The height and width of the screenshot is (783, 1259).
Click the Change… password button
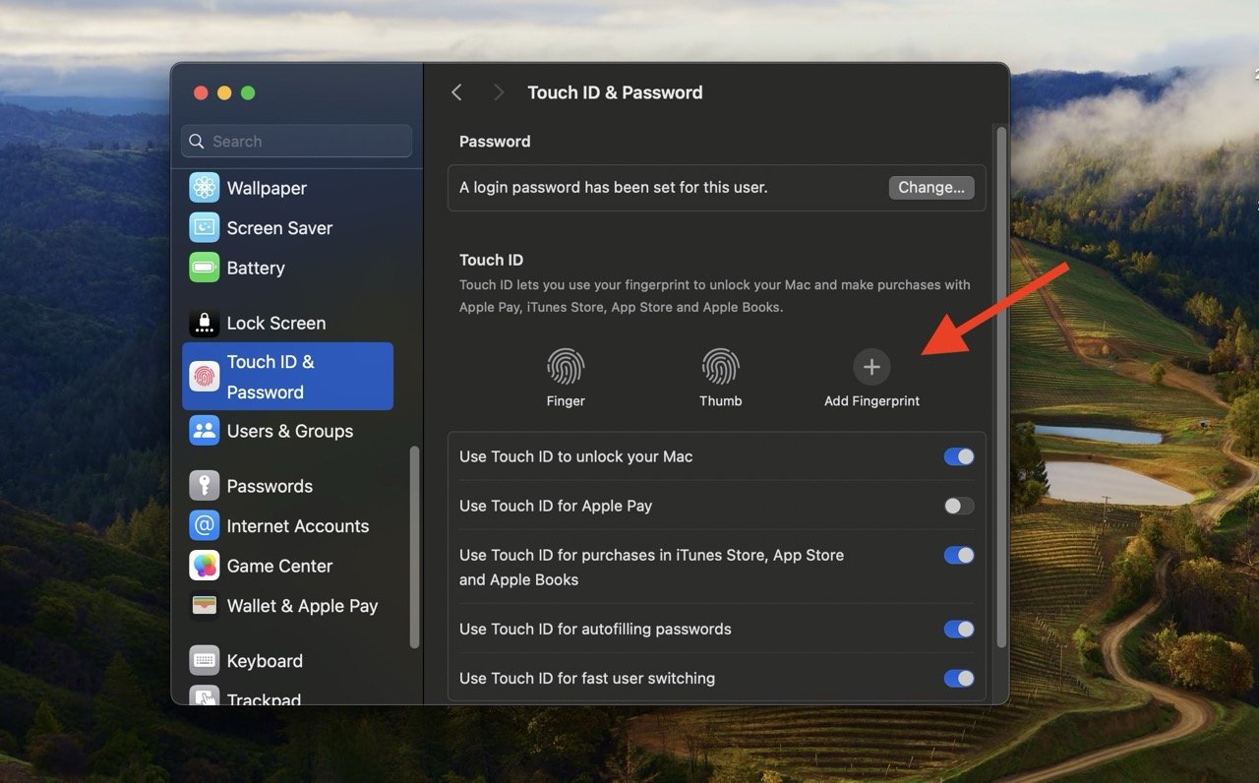point(931,188)
